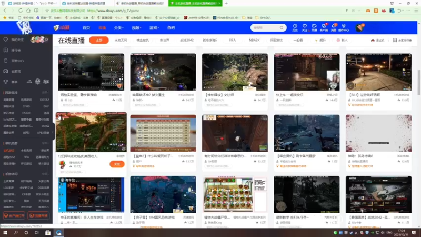The width and height of the screenshot is (421, 237).
Task: Open the Creator Center (创作中心) icon
Action: [x=344, y=27]
